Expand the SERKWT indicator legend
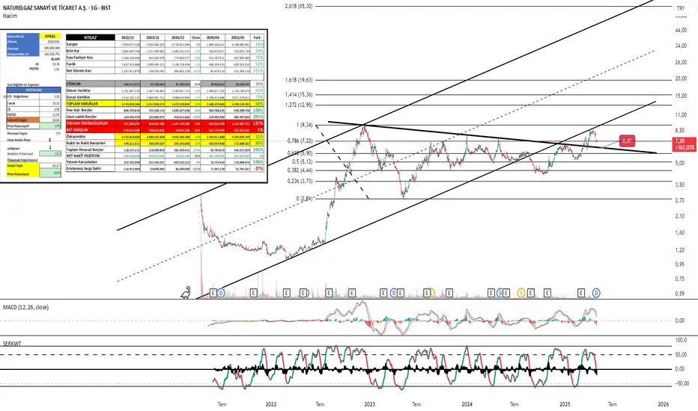 (12, 344)
